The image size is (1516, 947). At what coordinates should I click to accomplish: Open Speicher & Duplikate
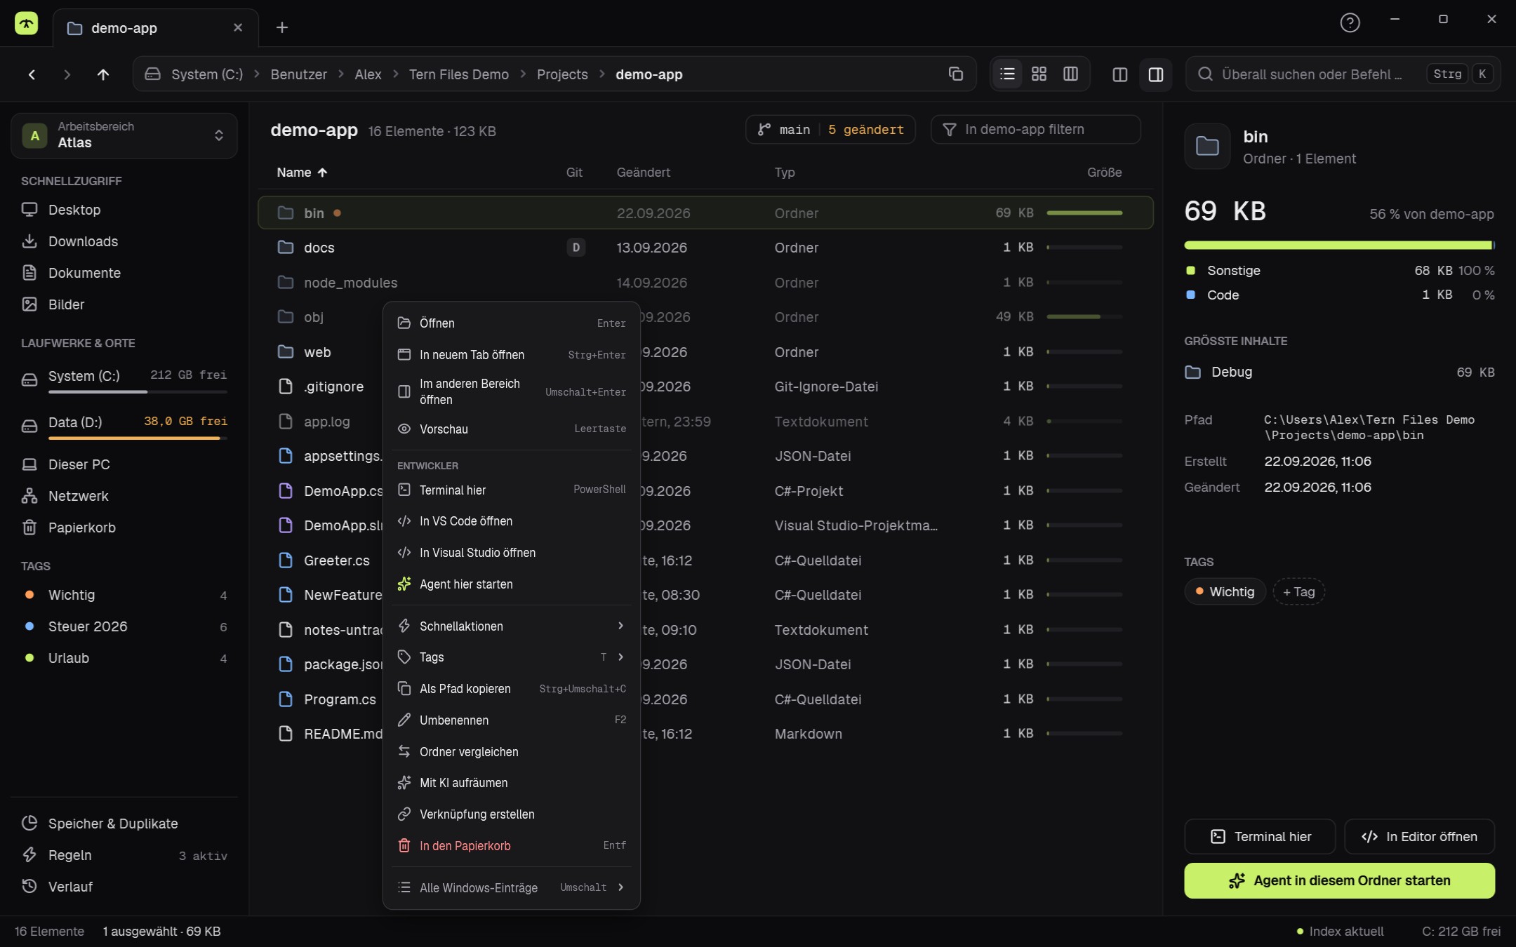(124, 824)
